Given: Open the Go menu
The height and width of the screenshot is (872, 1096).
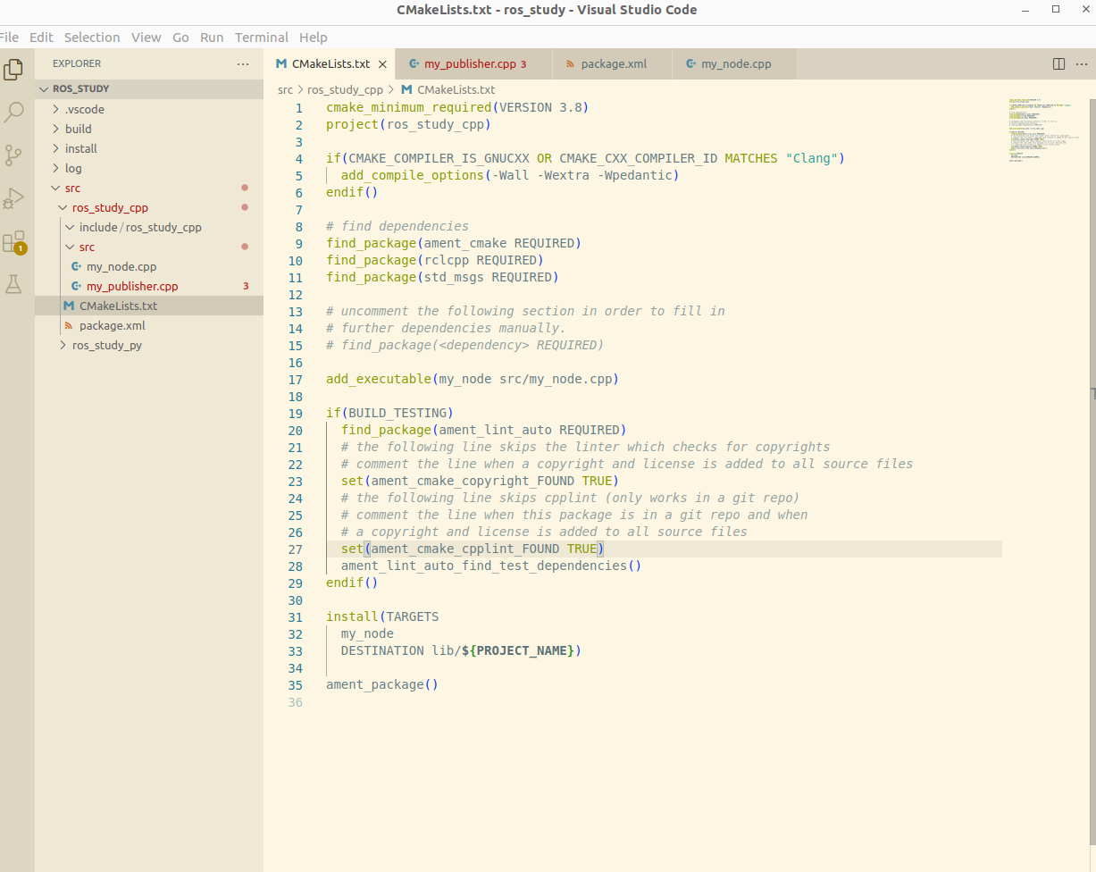Looking at the screenshot, I should click(180, 38).
